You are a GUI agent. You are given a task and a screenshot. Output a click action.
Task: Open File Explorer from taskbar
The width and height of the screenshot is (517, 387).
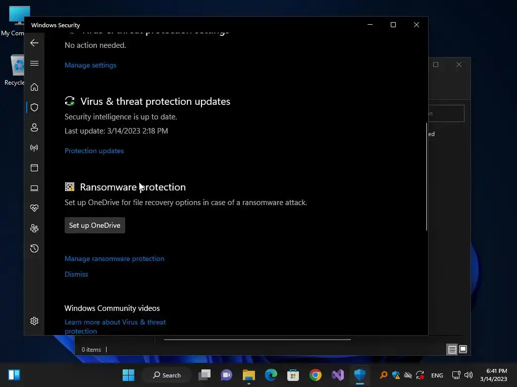[x=248, y=375]
